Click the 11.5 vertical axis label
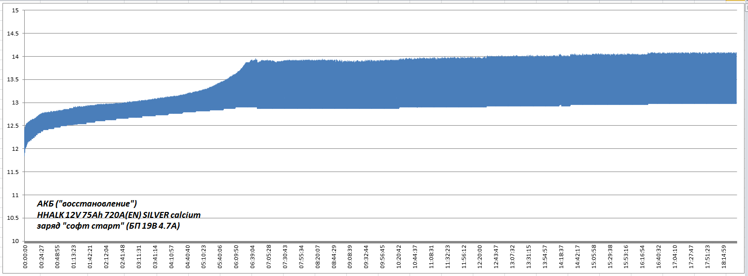The width and height of the screenshot is (748, 276). click(x=12, y=172)
